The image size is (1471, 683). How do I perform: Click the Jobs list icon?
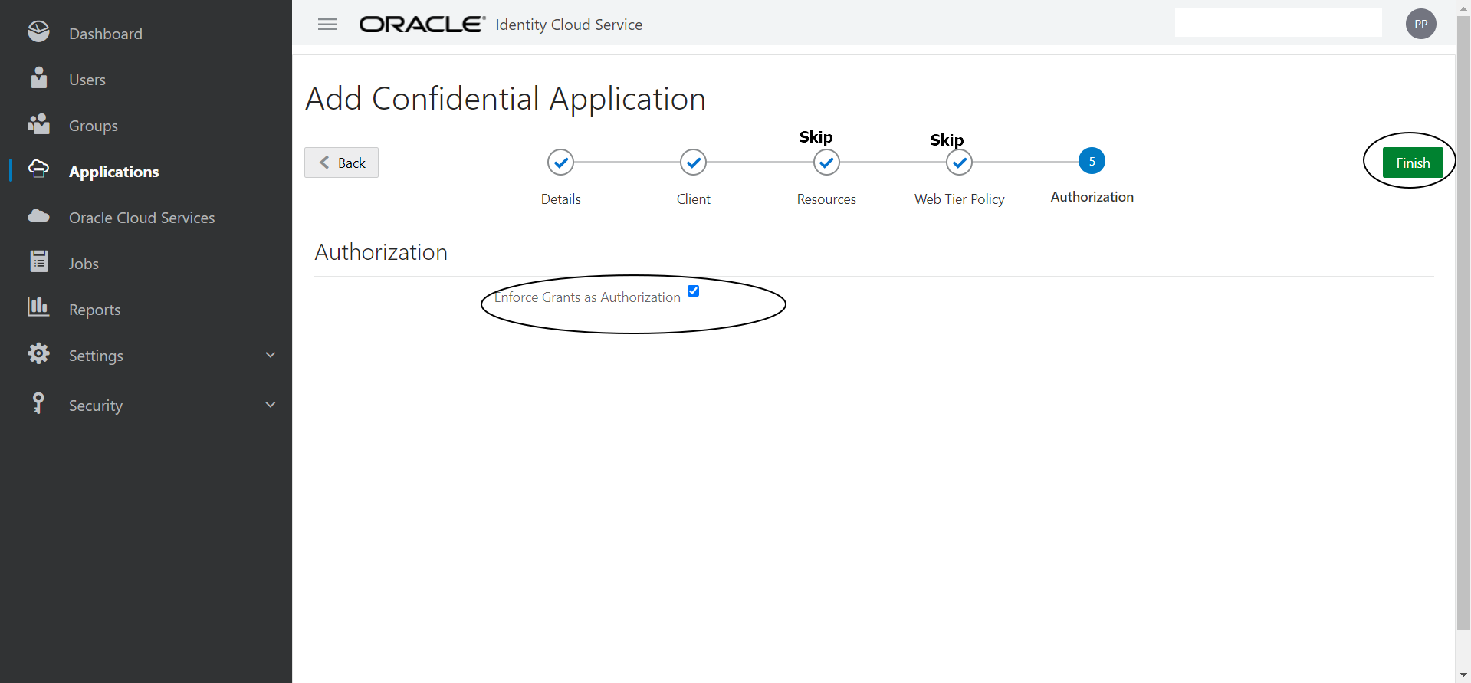click(38, 262)
